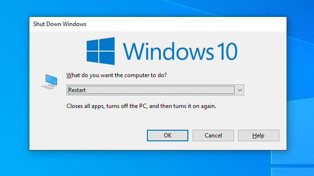Click the "What do you want the computer to do?" label
This screenshot has width=314, height=176.
pyautogui.click(x=117, y=75)
